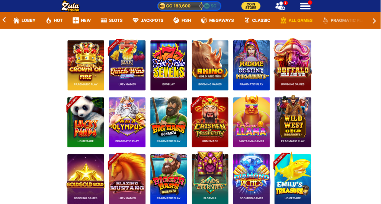Select the Slots category tab
Image resolution: width=381 pixels, height=204 pixels.
click(x=112, y=20)
